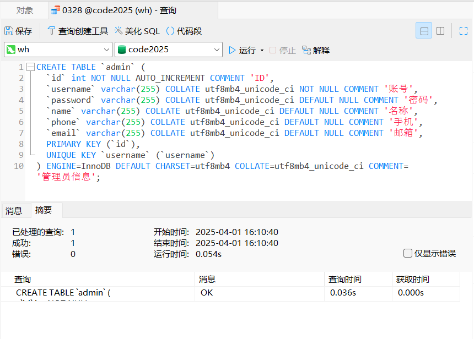Toggle full screen mode icon
Screen dimensions: 474x339
coord(463,31)
